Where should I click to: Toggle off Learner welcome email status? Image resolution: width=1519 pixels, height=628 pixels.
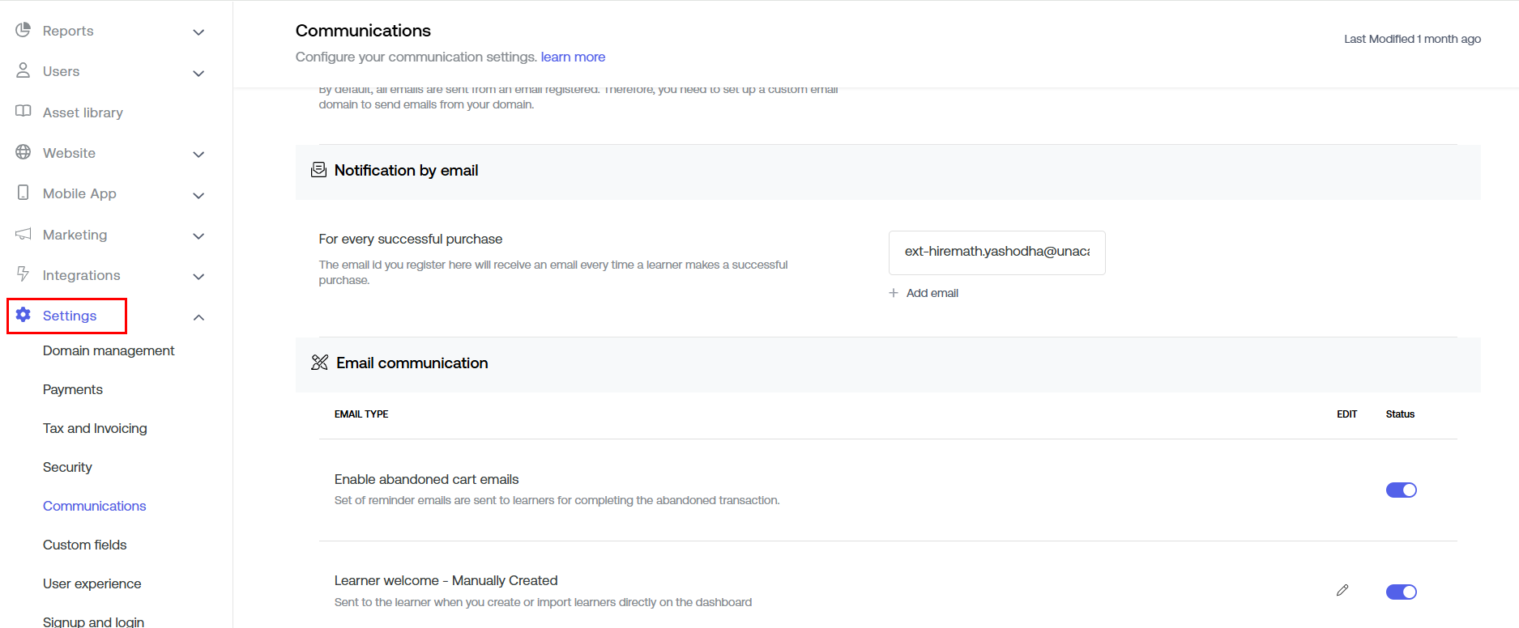click(1401, 592)
